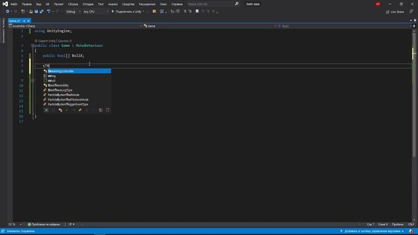Open the Вид menu

39,5
